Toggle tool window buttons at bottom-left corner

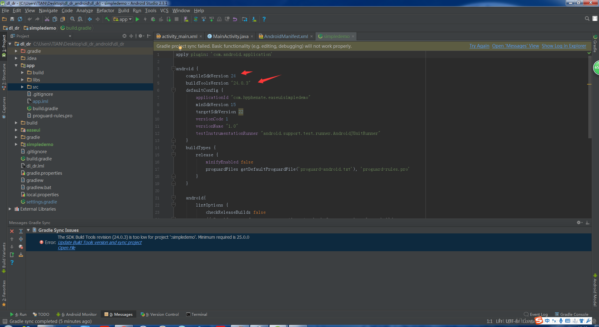(5, 321)
